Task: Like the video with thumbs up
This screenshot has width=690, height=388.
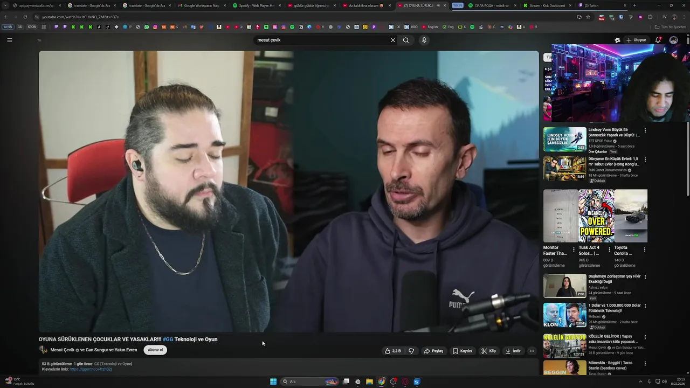Action: tap(393, 351)
